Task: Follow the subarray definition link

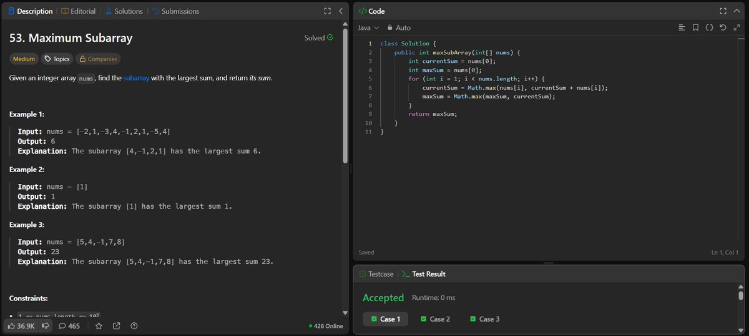Action: (x=136, y=78)
